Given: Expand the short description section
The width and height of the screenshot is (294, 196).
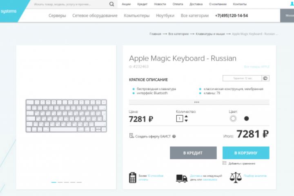Looking at the screenshot, I should pyautogui.click(x=196, y=102).
